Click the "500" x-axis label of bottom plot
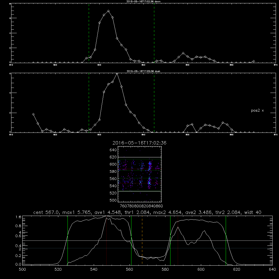Screen dimensions: 279x279 (22, 270)
